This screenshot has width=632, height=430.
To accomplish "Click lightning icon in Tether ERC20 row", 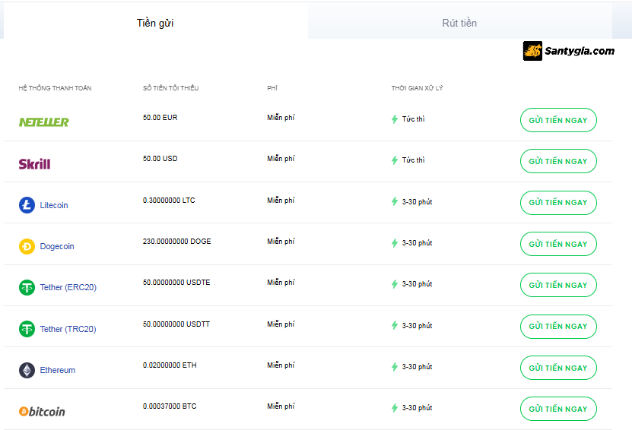I will (395, 284).
